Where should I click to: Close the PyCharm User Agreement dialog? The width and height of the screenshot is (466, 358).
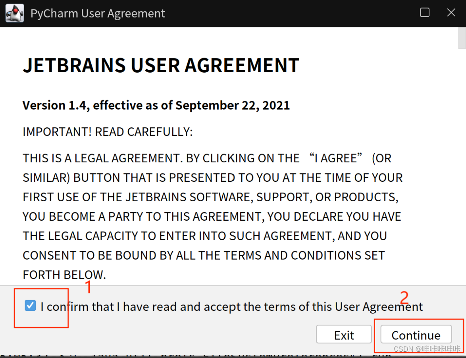click(x=451, y=12)
